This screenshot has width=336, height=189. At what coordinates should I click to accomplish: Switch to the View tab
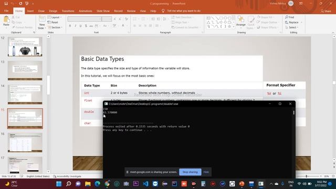[143, 10]
